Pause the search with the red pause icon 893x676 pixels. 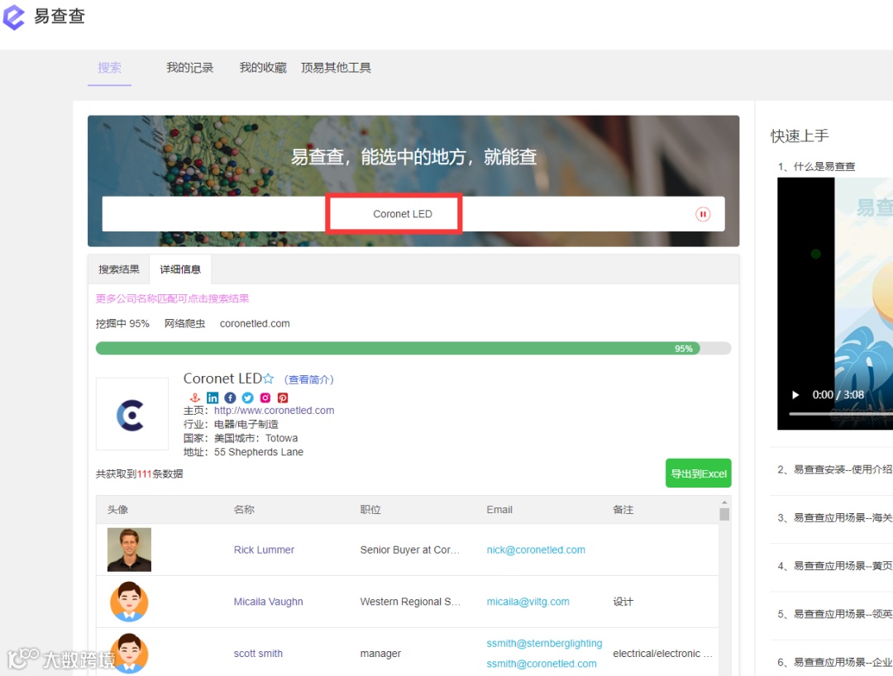click(x=703, y=215)
